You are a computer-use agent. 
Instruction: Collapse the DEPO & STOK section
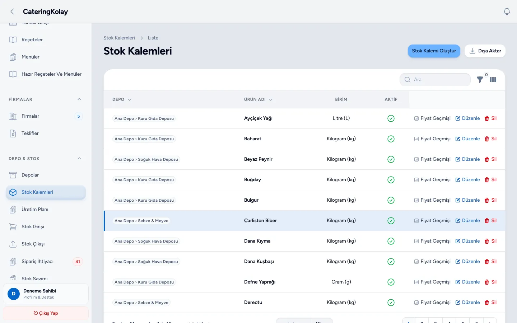[x=79, y=159]
